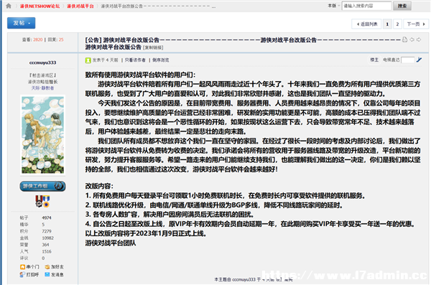431x285 pixels.
Task: Open page 2 of the thread
Action: click(397, 24)
